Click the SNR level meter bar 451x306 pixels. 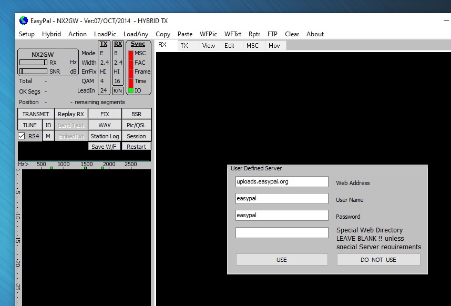click(33, 72)
